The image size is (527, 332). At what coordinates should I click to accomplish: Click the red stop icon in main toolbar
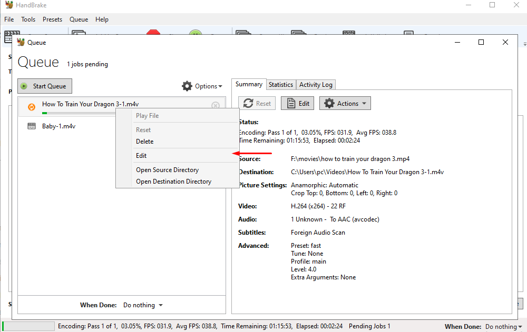[x=153, y=33]
